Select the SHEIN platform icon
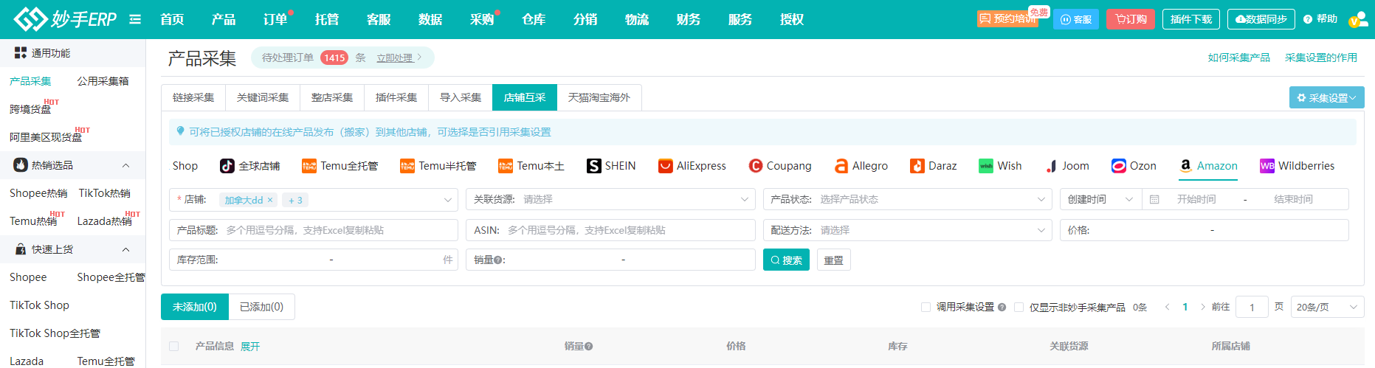Viewport: 1375px width, 368px height. (x=593, y=166)
